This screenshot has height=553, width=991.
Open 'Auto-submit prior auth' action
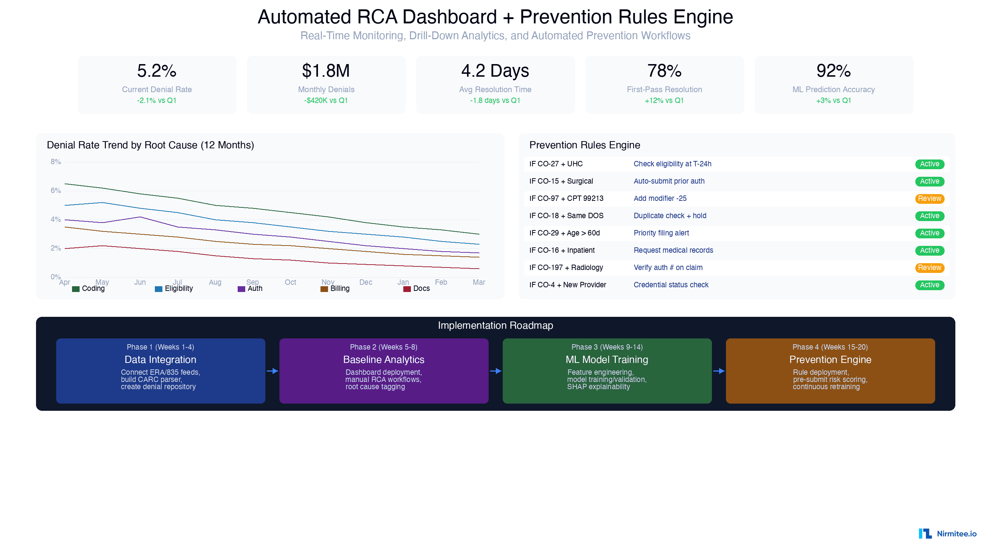669,181
